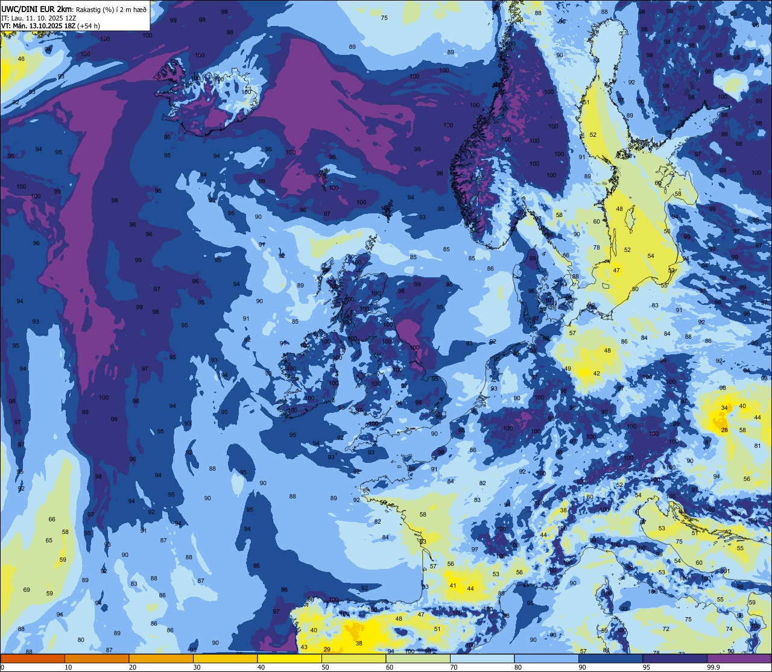772x672 pixels.
Task: Click the 95–99.9 indigo legend swatch
Action: coord(675,658)
